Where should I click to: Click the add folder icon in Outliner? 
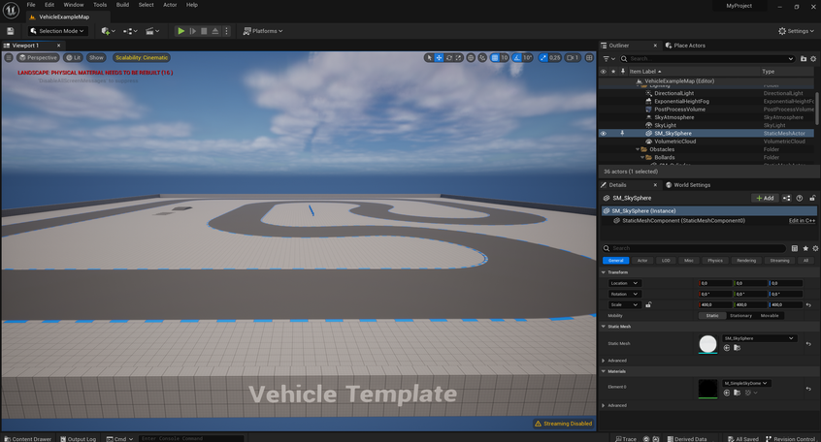803,58
